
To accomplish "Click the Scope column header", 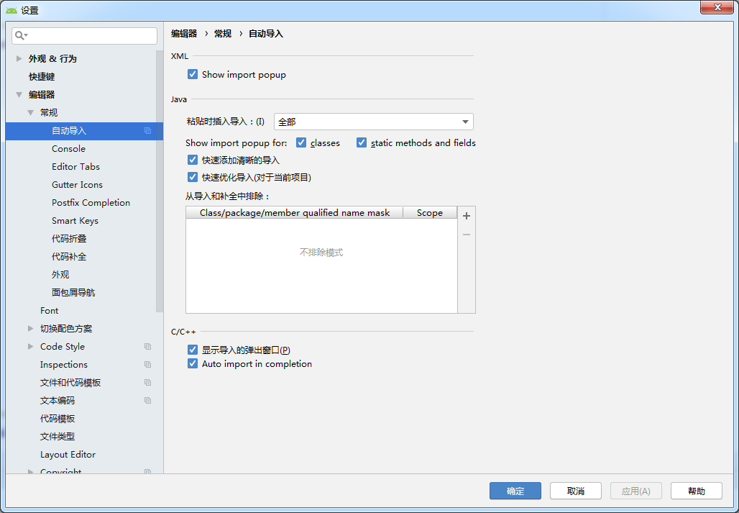I will click(x=430, y=213).
